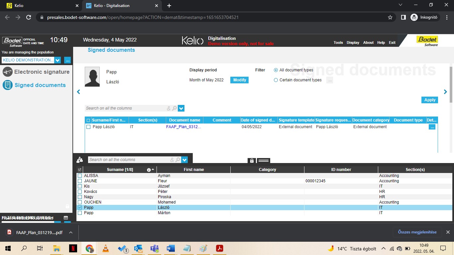This screenshot has height=255, width=454.
Task: Open VLC media player from the taskbar
Action: [106, 248]
